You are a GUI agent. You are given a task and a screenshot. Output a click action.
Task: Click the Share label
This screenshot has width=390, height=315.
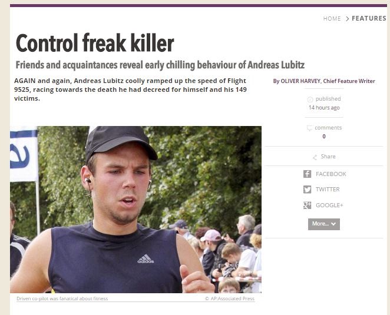(x=328, y=157)
